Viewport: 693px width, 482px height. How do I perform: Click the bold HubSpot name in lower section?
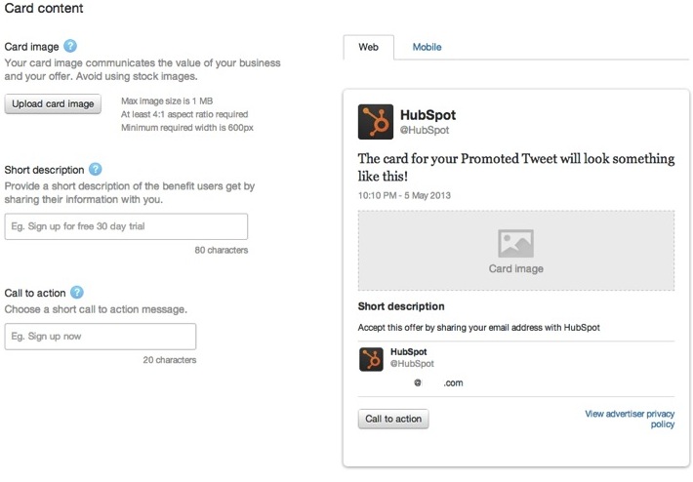[409, 351]
